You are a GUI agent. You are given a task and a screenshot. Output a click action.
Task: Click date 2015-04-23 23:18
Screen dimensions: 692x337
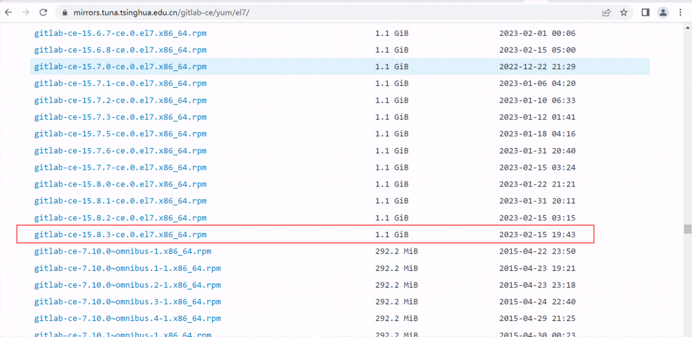tap(537, 285)
